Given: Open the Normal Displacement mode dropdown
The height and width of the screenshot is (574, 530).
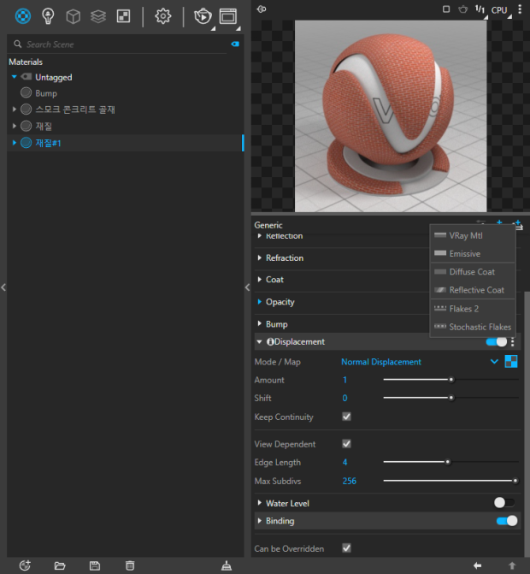Looking at the screenshot, I should (x=494, y=362).
